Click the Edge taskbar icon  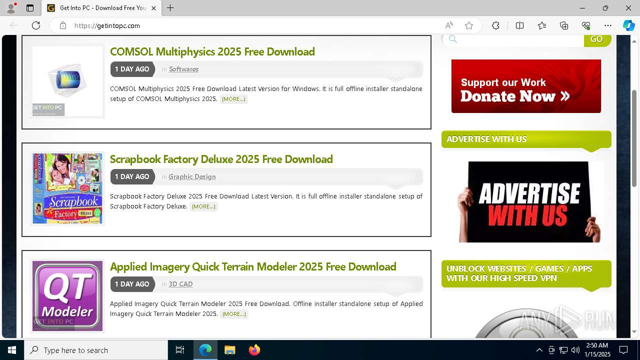click(205, 350)
